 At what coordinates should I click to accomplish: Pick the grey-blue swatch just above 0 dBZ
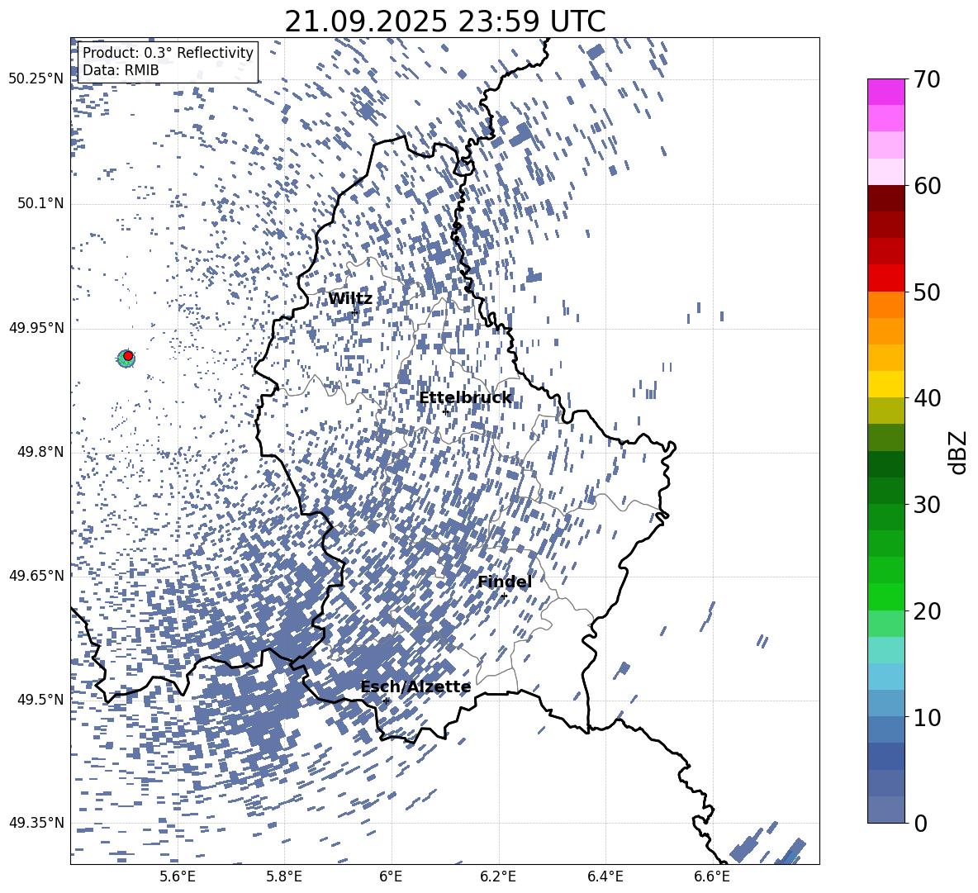[885, 810]
